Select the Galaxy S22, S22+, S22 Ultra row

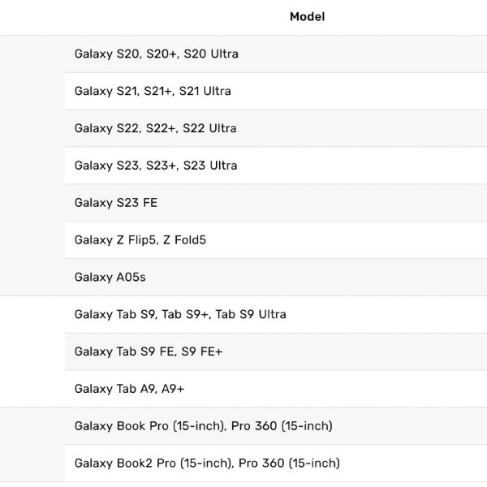point(156,128)
